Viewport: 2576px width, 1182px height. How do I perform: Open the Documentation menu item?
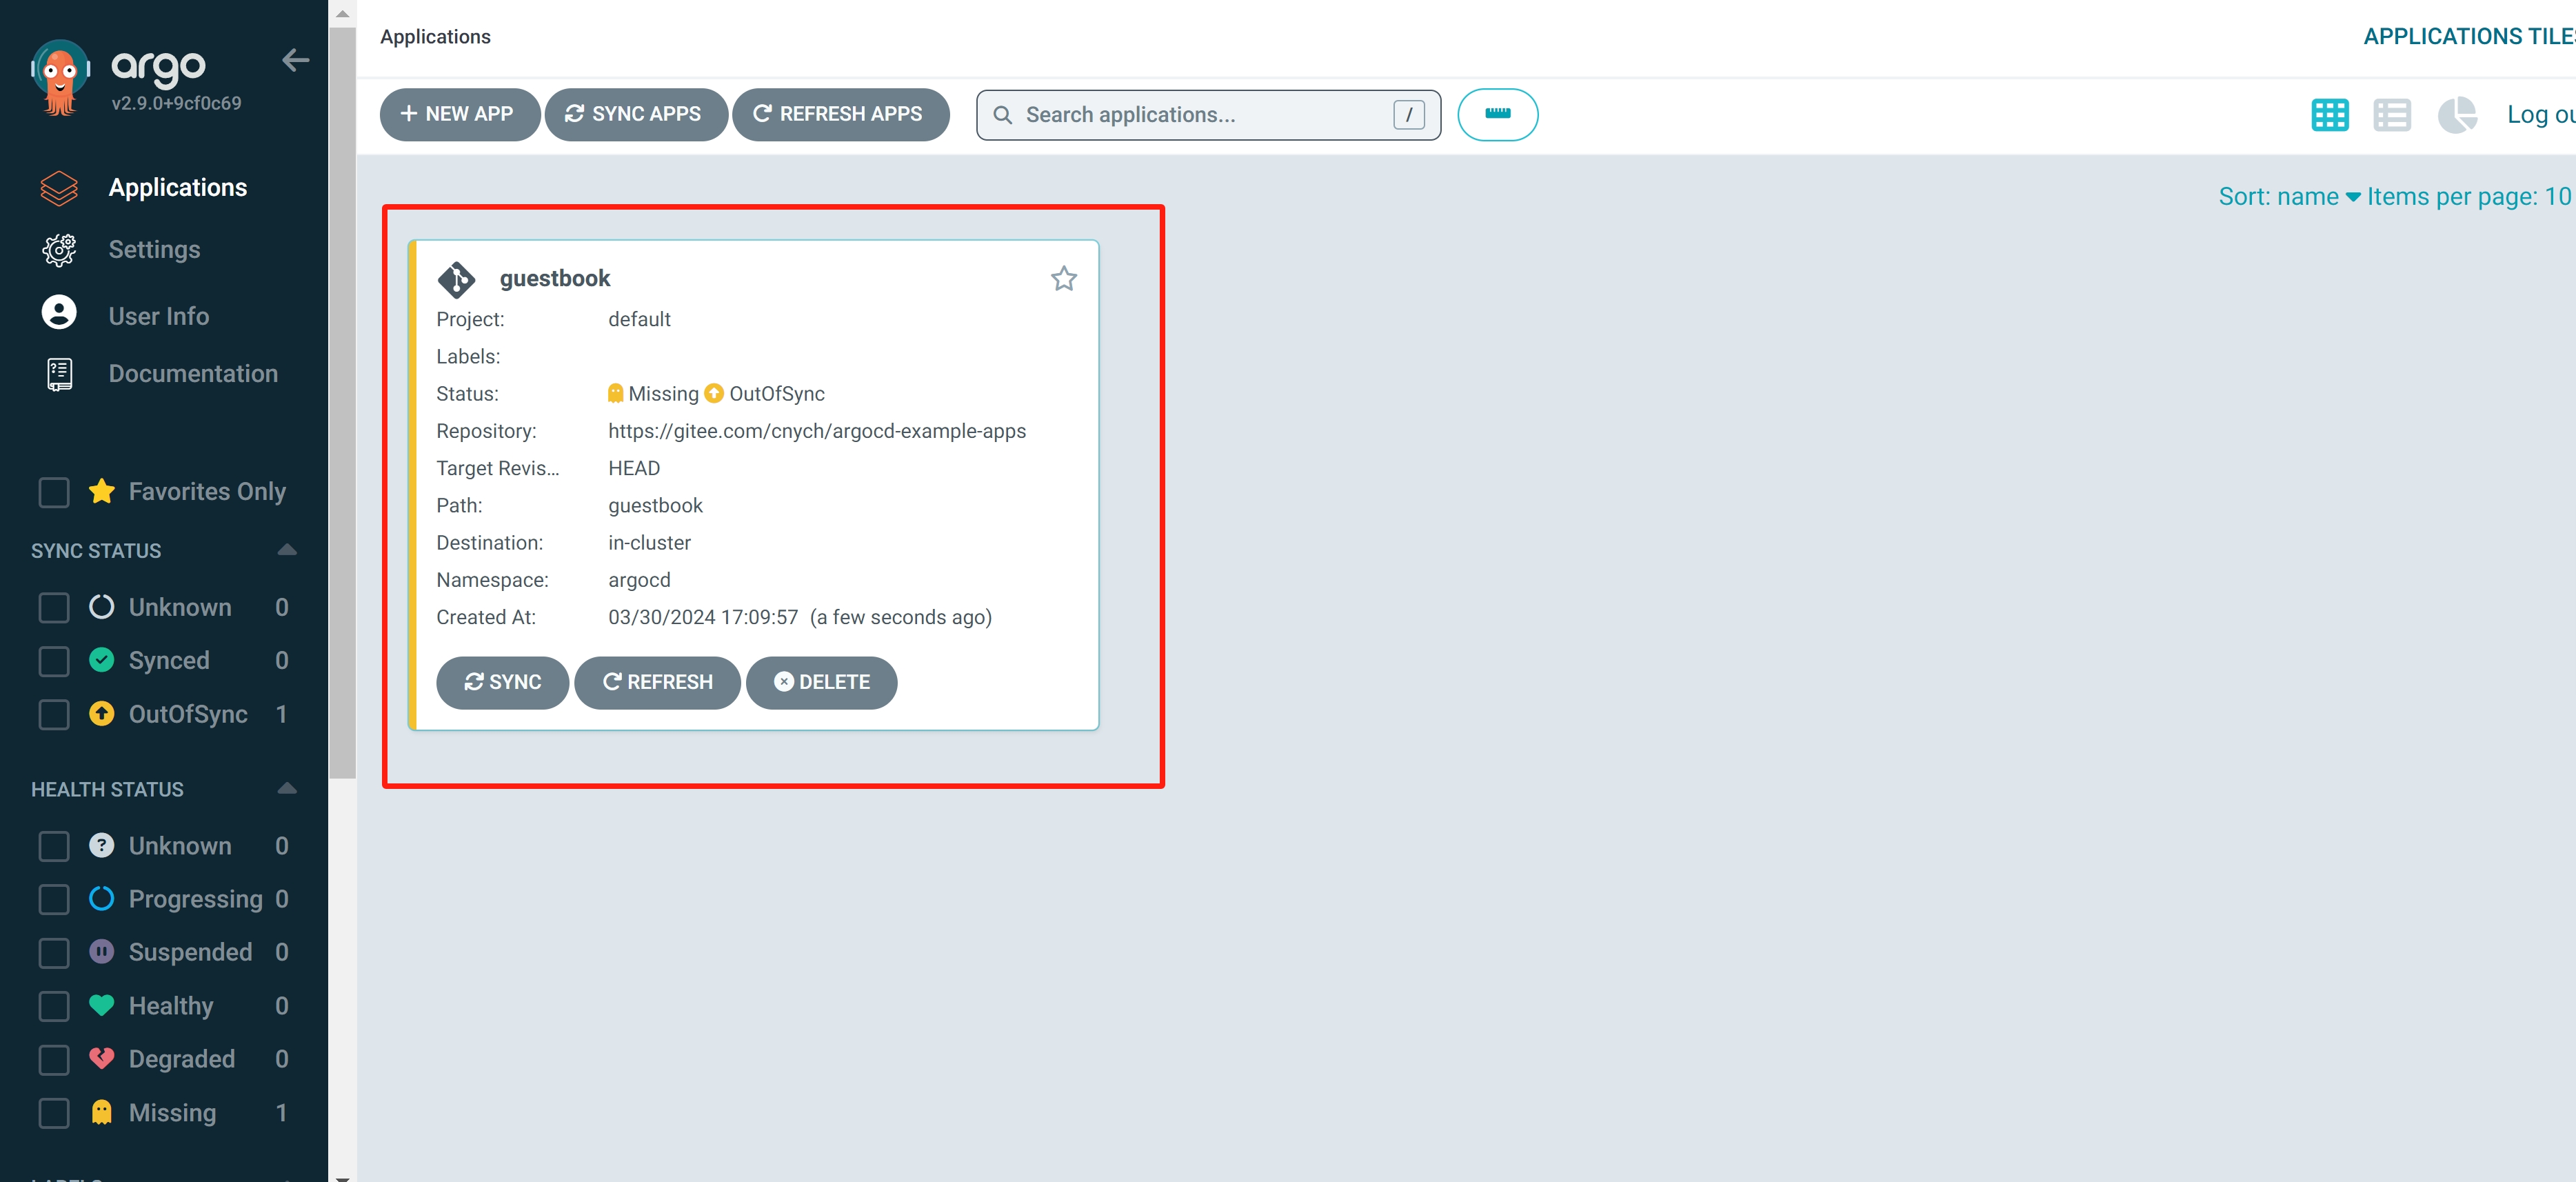[x=193, y=374]
